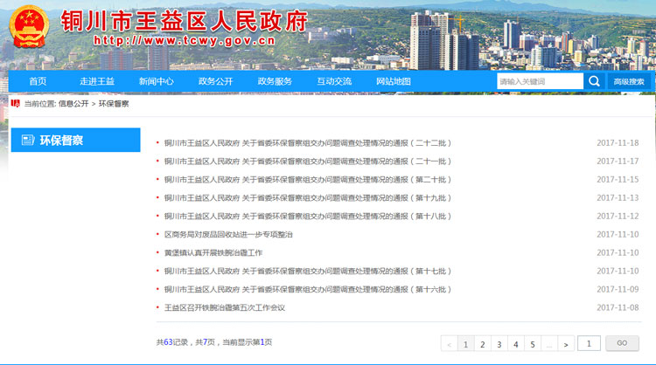Screen dimensions: 656x365
Task: Open 政务公开 navigation tab
Action: point(215,81)
